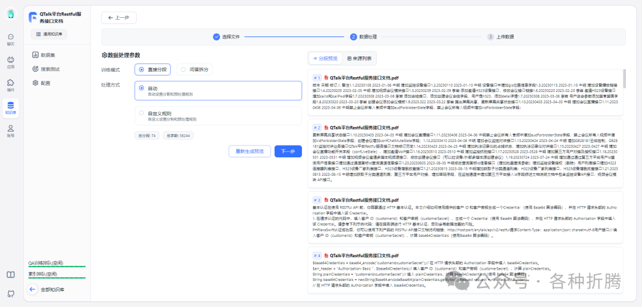Click the checkmark icon of step 选择文件
Image resolution: width=642 pixels, height=307 pixels.
click(x=216, y=37)
